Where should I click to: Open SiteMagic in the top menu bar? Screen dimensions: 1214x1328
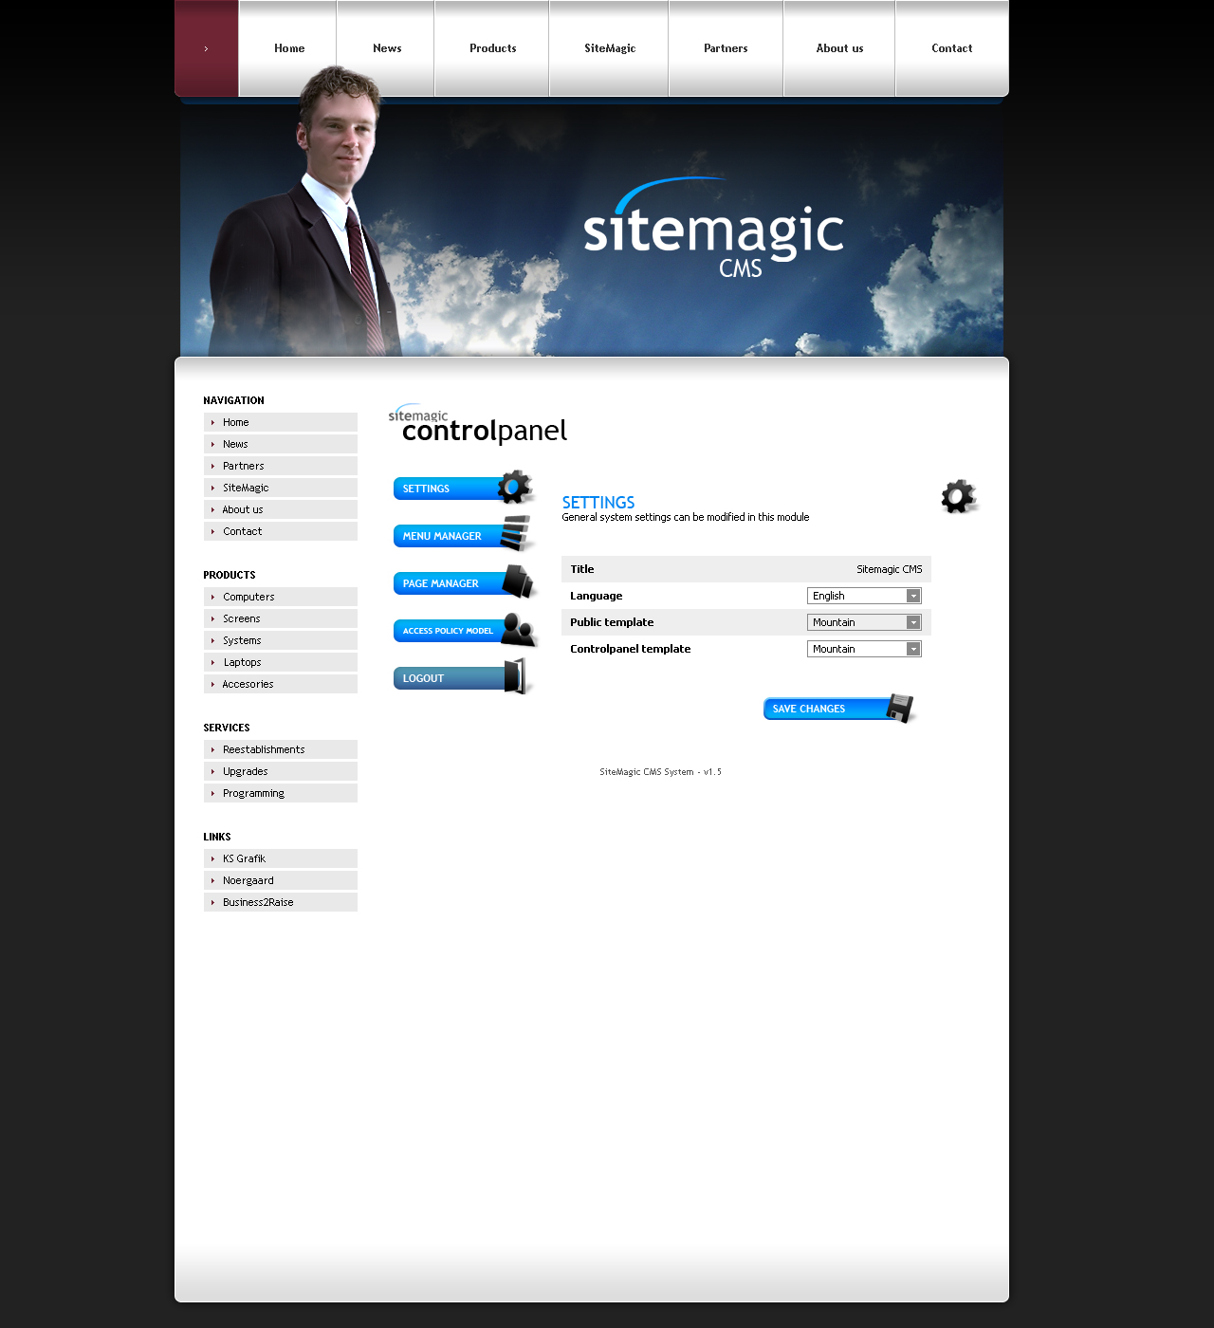pos(610,48)
